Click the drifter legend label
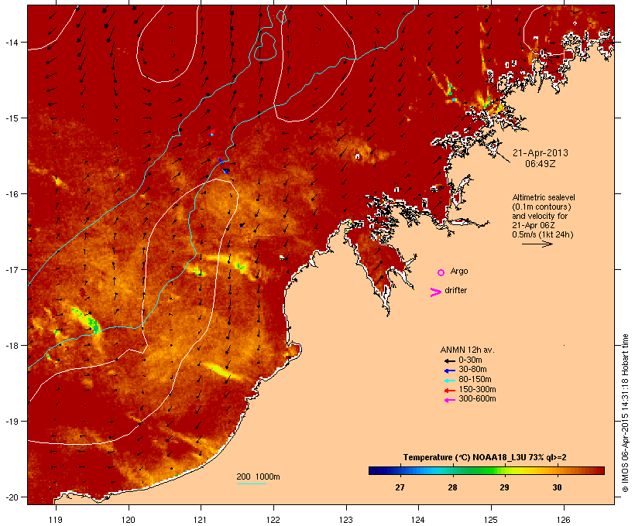The height and width of the screenshot is (526, 635). [455, 291]
